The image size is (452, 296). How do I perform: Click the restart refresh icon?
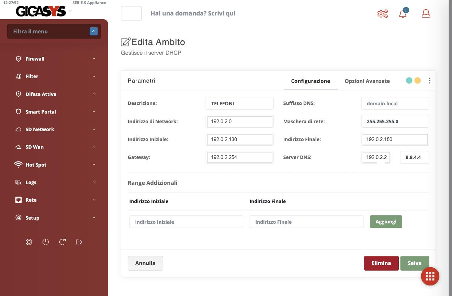pyautogui.click(x=63, y=242)
